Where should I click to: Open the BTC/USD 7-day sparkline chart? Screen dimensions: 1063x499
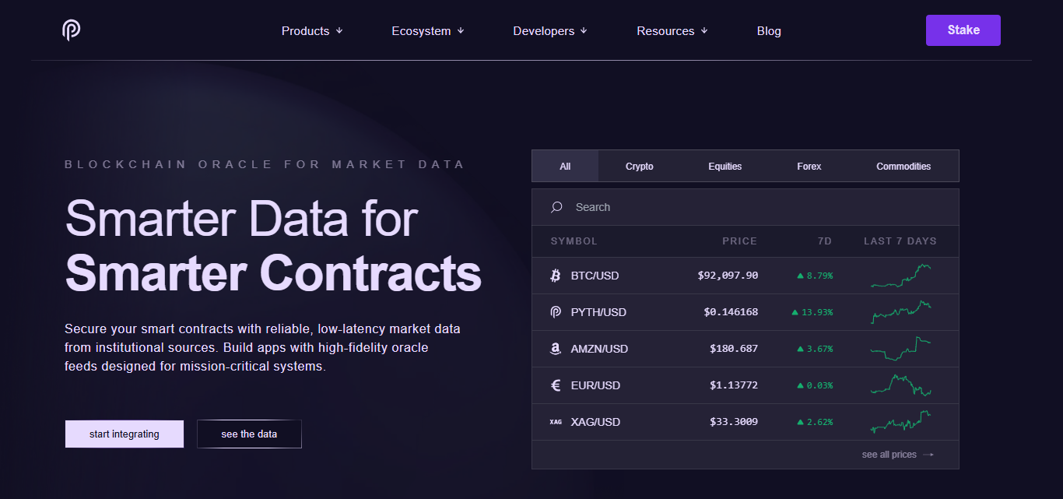coord(900,276)
